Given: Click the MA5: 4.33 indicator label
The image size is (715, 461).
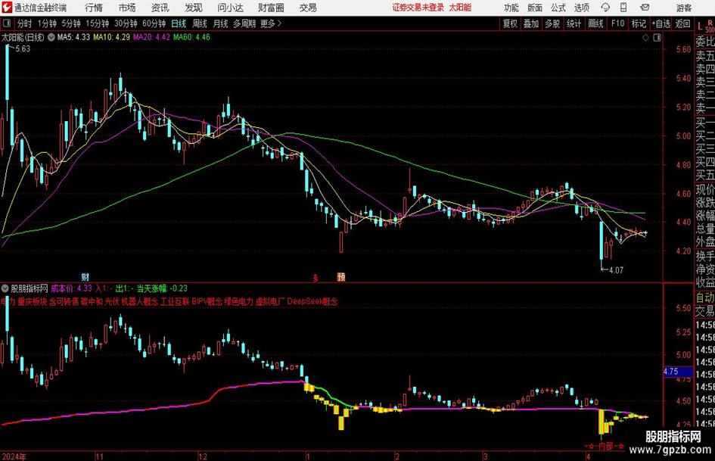Looking at the screenshot, I should (73, 37).
